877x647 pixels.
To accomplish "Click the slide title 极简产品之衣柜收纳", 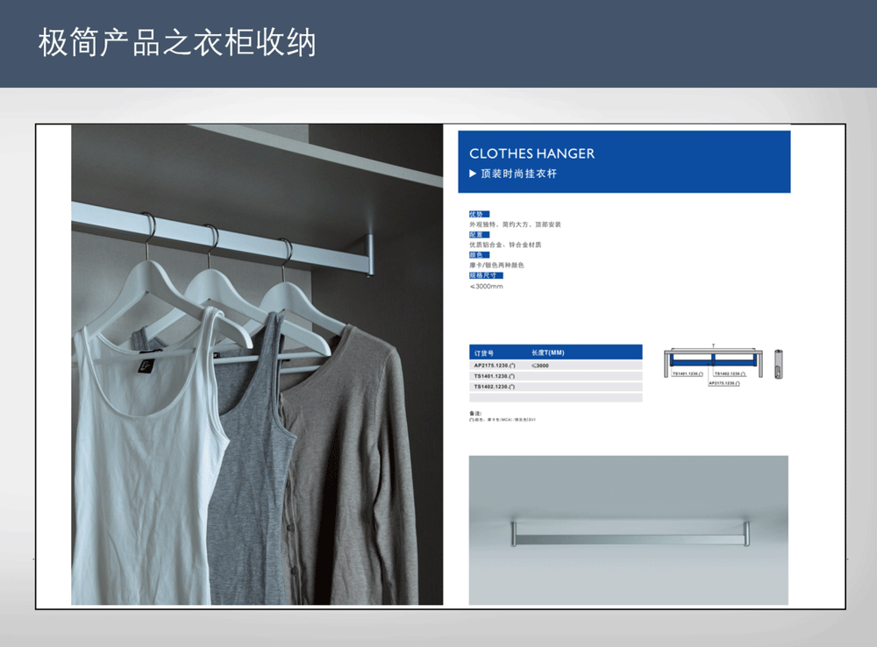I will (176, 43).
